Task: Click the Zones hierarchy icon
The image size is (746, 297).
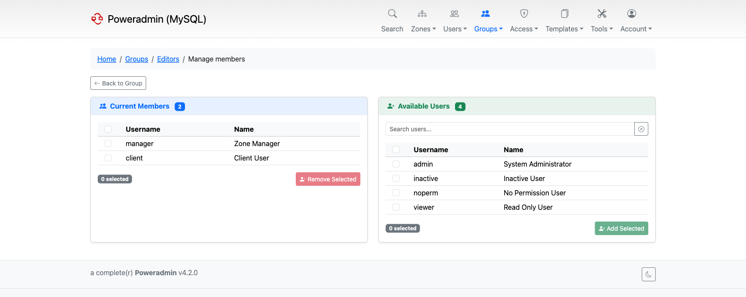Action: point(422,14)
